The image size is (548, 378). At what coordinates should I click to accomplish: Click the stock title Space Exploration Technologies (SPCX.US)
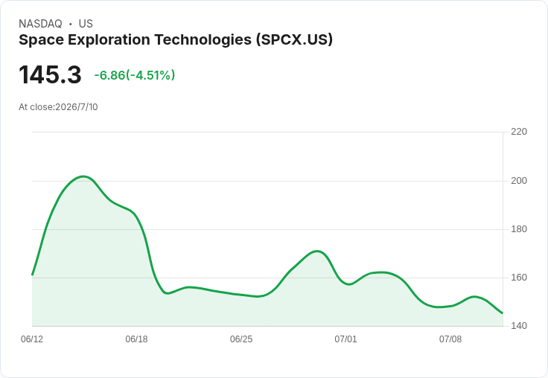(176, 40)
